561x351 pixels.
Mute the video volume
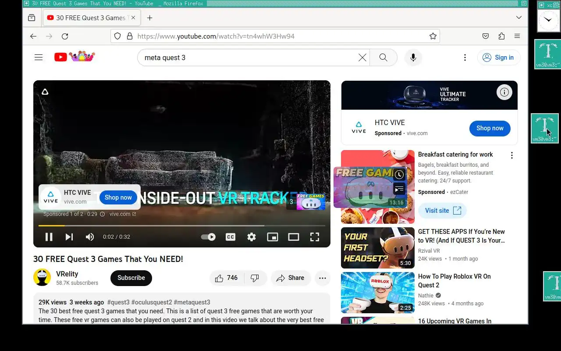[90, 237]
